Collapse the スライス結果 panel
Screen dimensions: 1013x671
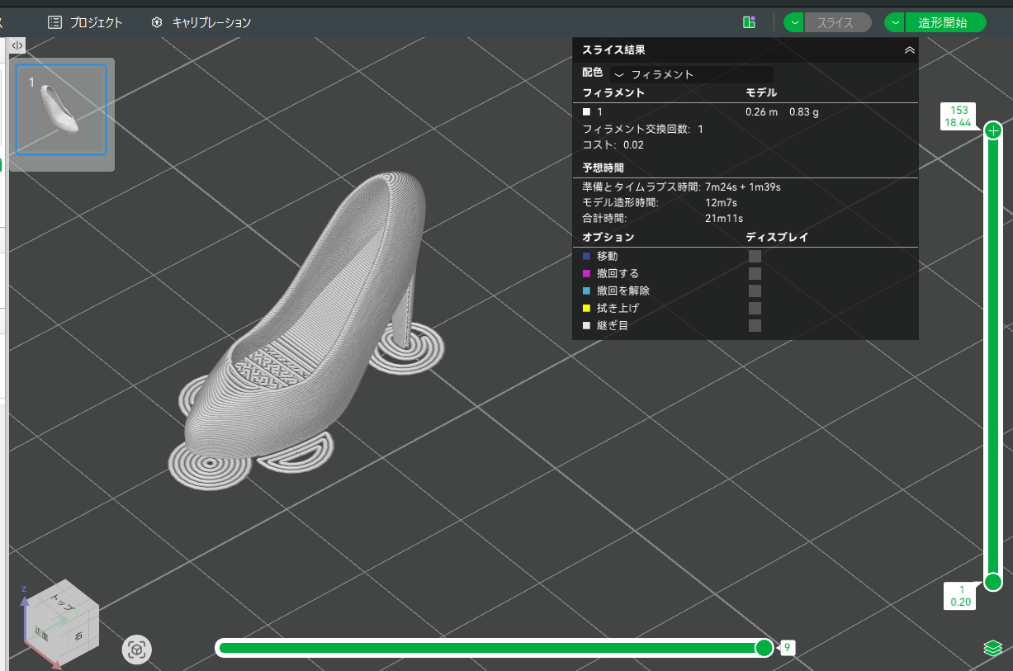point(909,50)
